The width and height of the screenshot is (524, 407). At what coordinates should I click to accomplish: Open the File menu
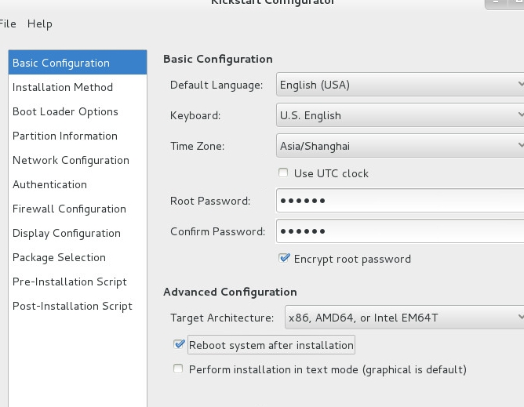point(7,24)
